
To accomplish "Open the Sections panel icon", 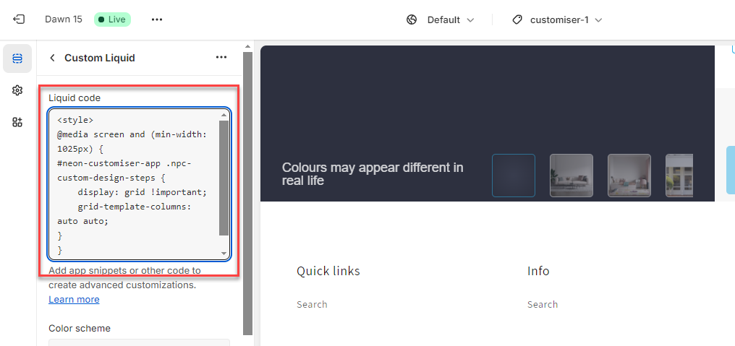I will 17,59.
